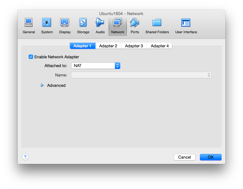Click the help question mark icon
The height and width of the screenshot is (189, 243).
point(25,157)
